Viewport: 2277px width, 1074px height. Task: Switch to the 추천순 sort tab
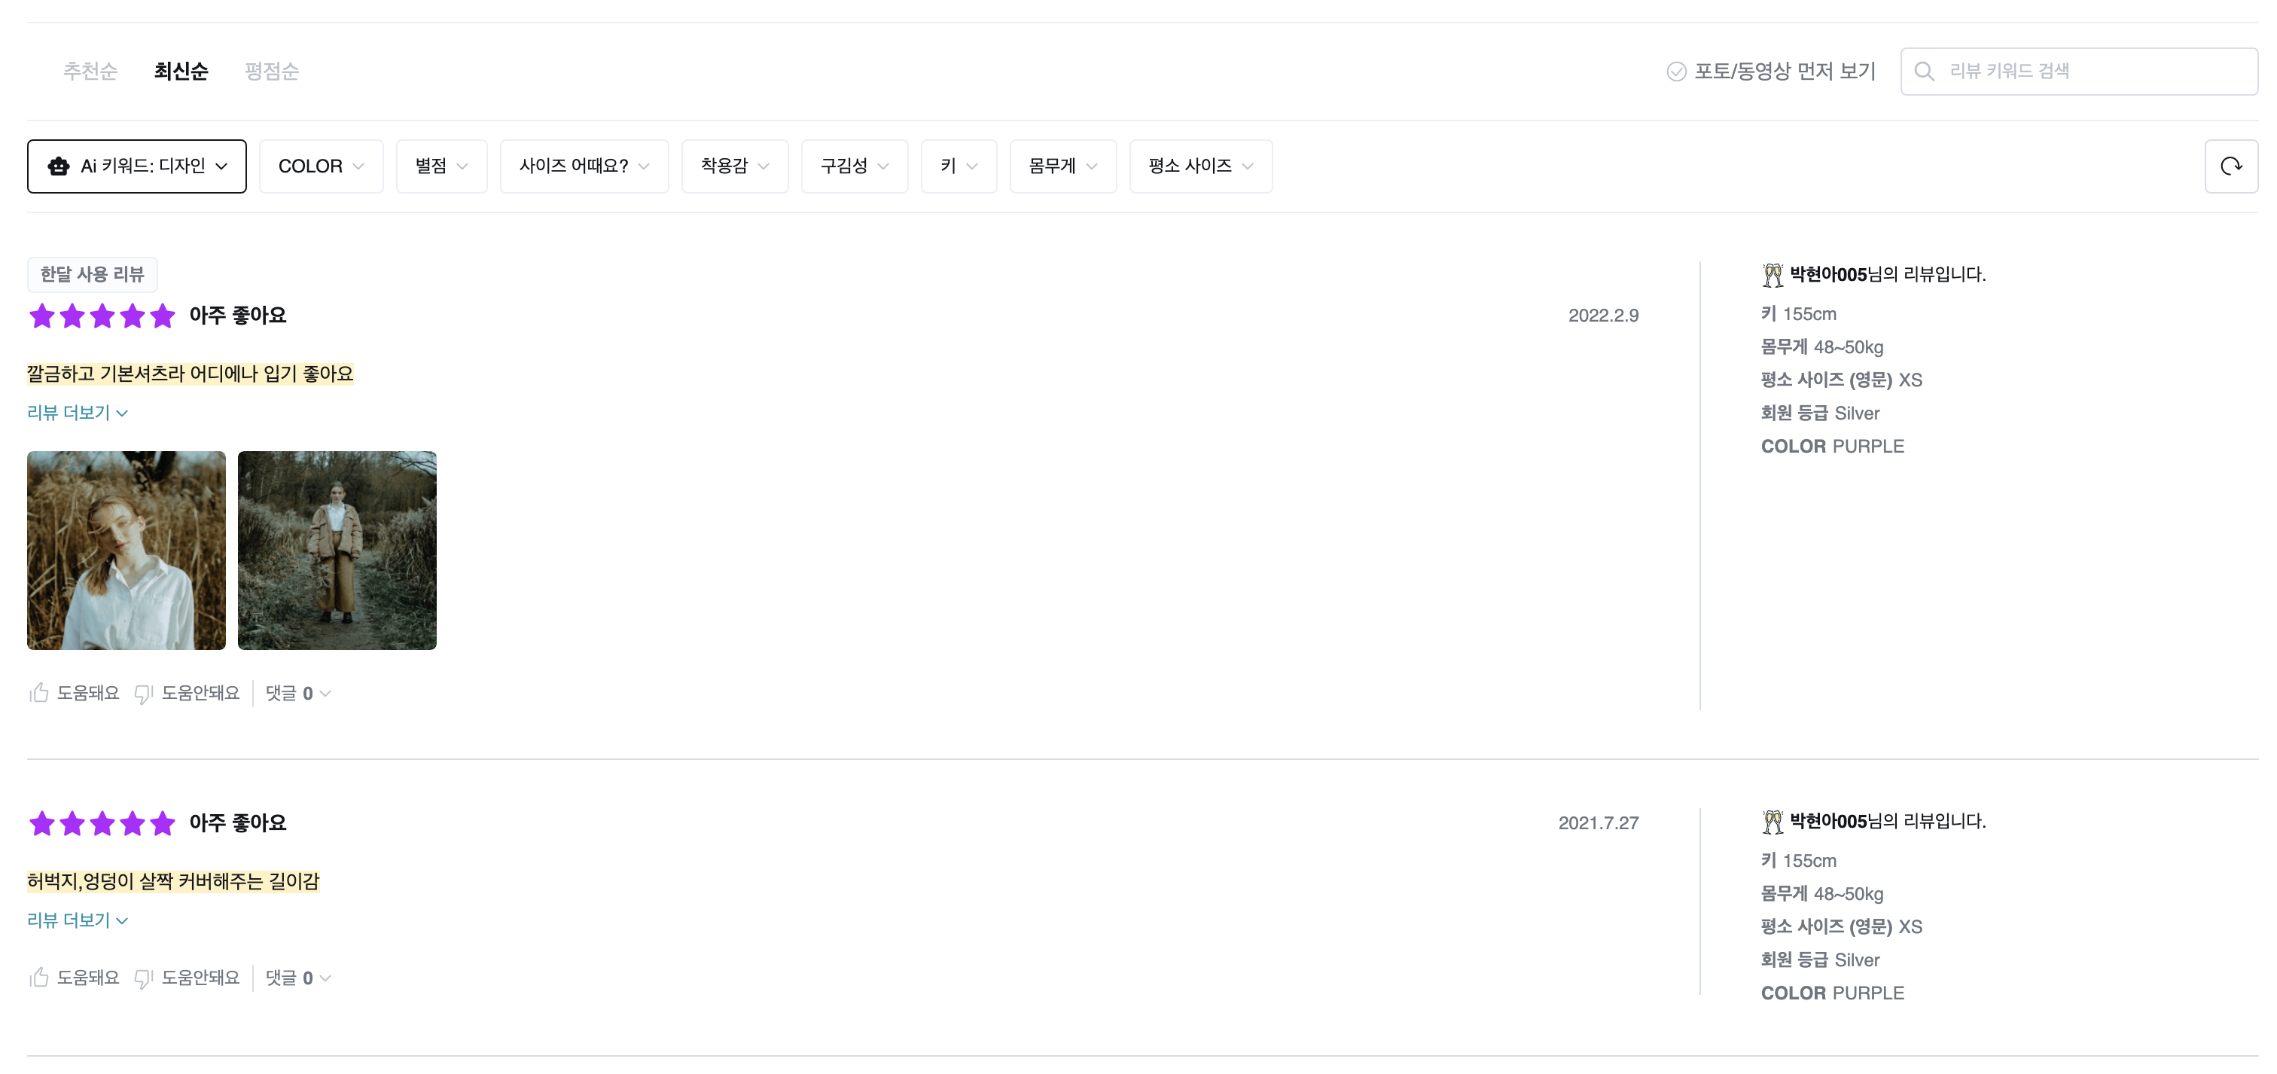pyautogui.click(x=90, y=72)
